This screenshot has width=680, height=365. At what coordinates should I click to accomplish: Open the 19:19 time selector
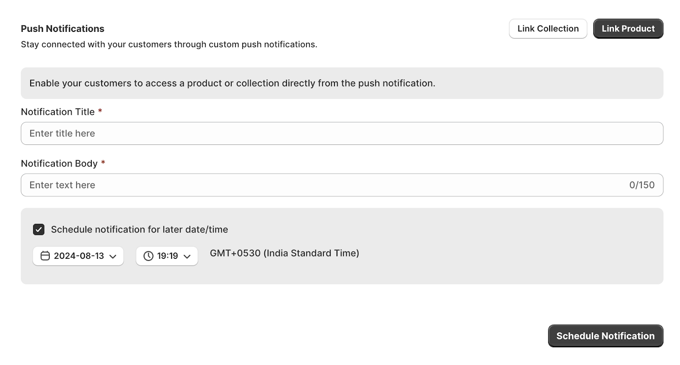167,256
